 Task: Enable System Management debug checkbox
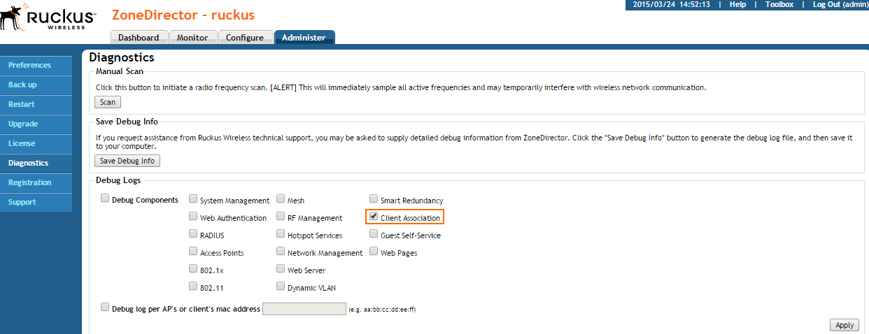tap(193, 199)
